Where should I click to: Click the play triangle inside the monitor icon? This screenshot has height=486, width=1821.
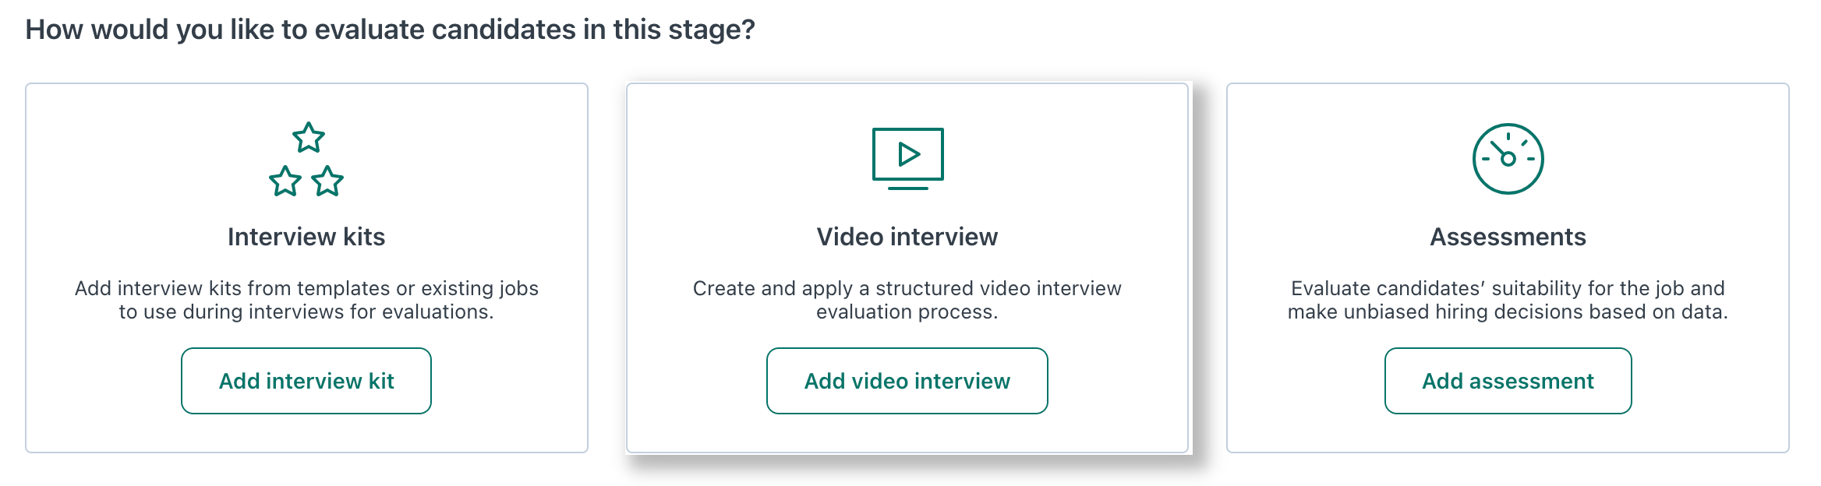(x=908, y=153)
